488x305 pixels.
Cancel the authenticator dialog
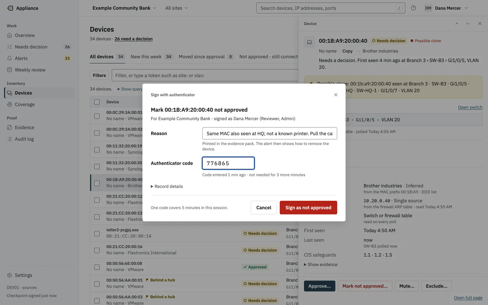pos(264,208)
